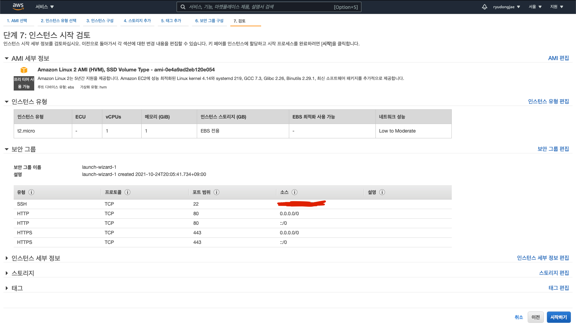Click port 22 in the SSH row
576x330 pixels.
[x=196, y=204]
